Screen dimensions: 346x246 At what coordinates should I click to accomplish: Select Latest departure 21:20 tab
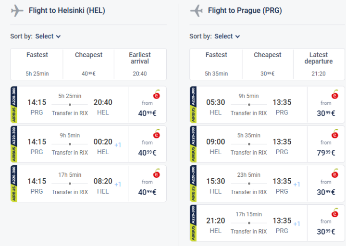coord(318,63)
